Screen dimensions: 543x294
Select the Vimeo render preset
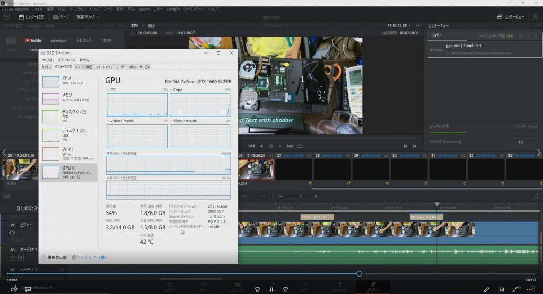point(58,40)
